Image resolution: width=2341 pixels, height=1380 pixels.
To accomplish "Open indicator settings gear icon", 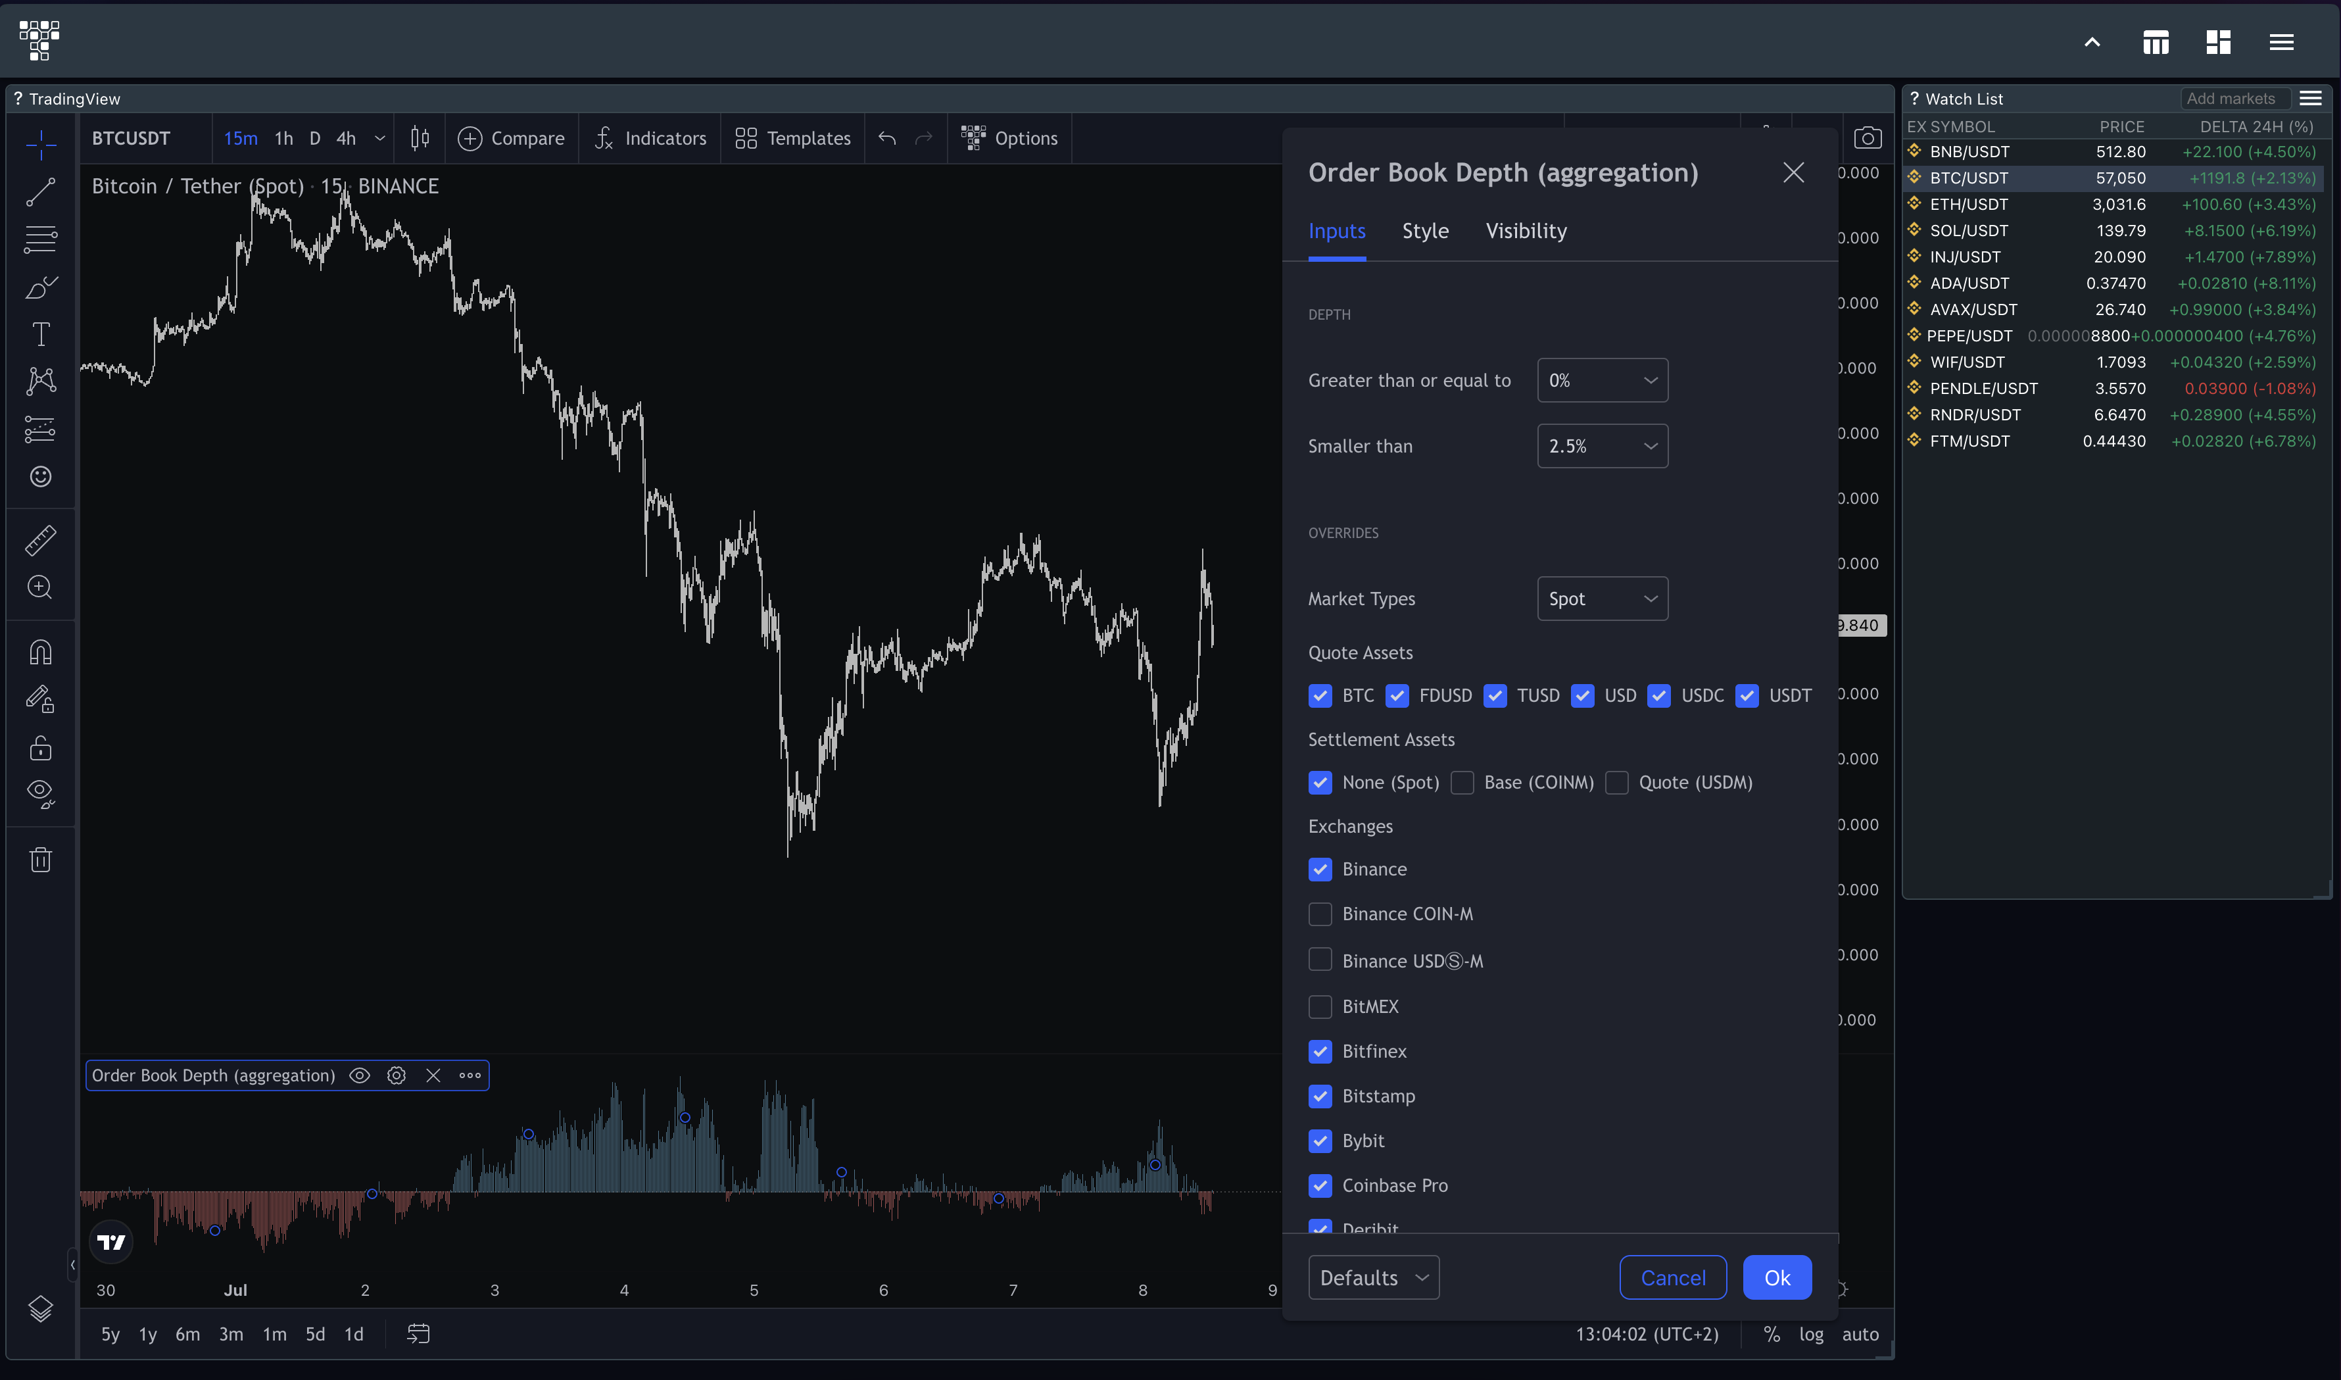I will pyautogui.click(x=396, y=1076).
